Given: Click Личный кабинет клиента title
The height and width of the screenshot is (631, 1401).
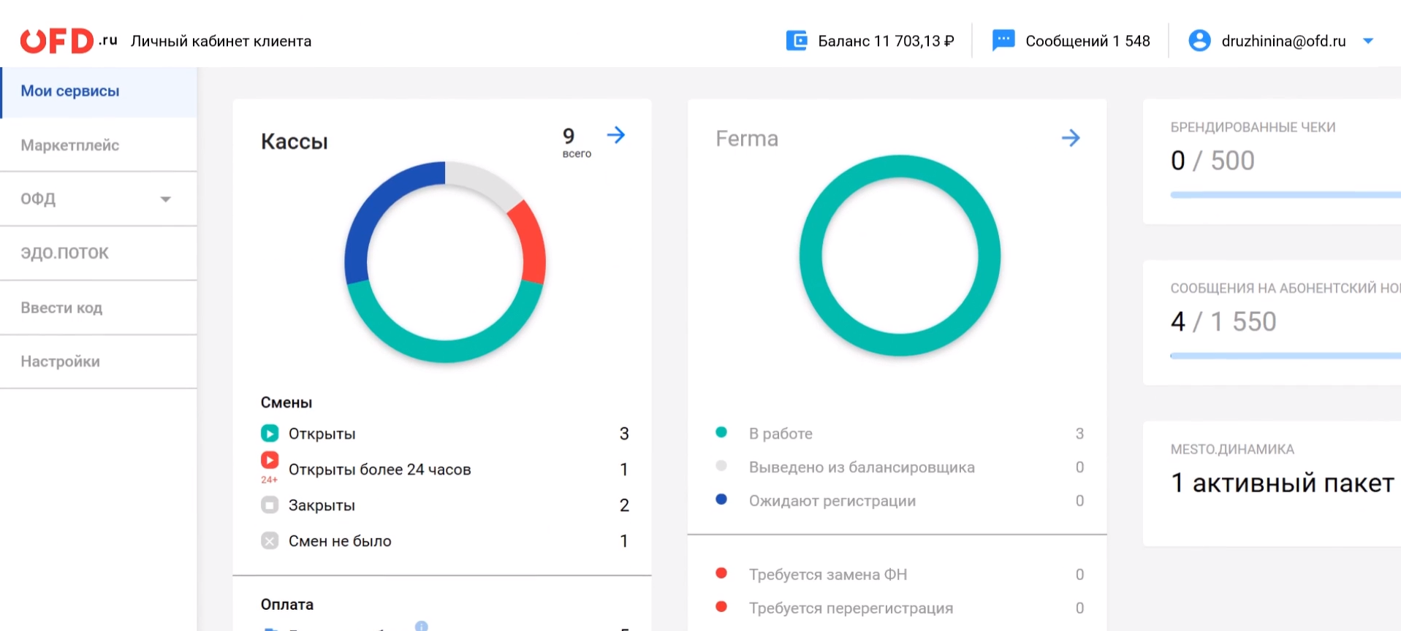Looking at the screenshot, I should coord(221,41).
